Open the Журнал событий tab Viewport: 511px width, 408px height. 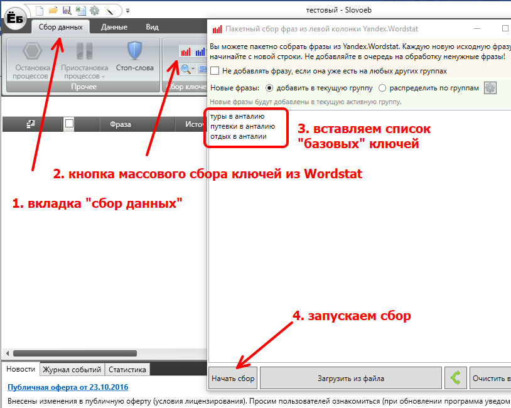point(72,370)
